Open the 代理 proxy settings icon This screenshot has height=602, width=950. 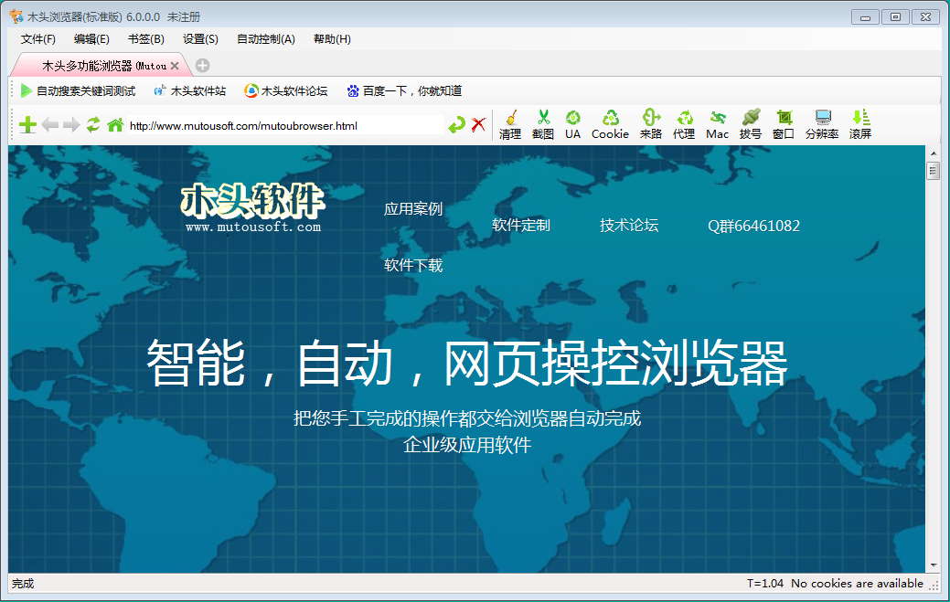[x=684, y=124]
